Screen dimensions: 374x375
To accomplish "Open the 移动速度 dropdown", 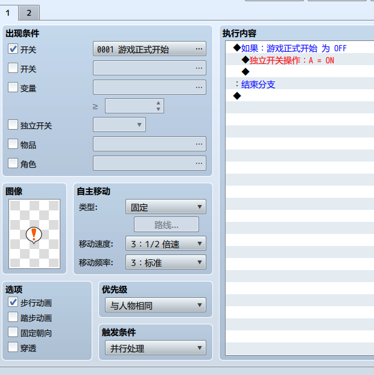I will coord(165,244).
